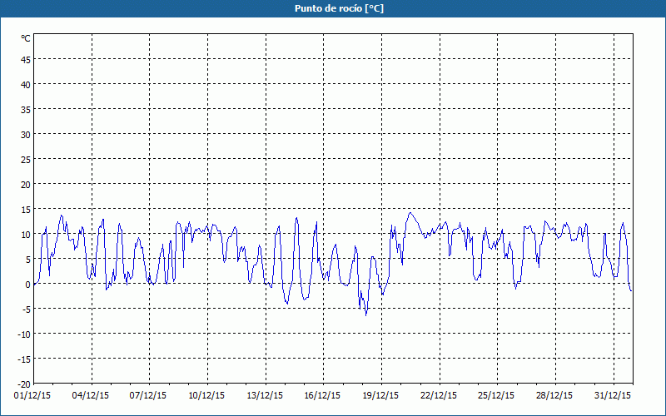Click the y-axis label 15
This screenshot has height=416, width=666.
coord(26,210)
